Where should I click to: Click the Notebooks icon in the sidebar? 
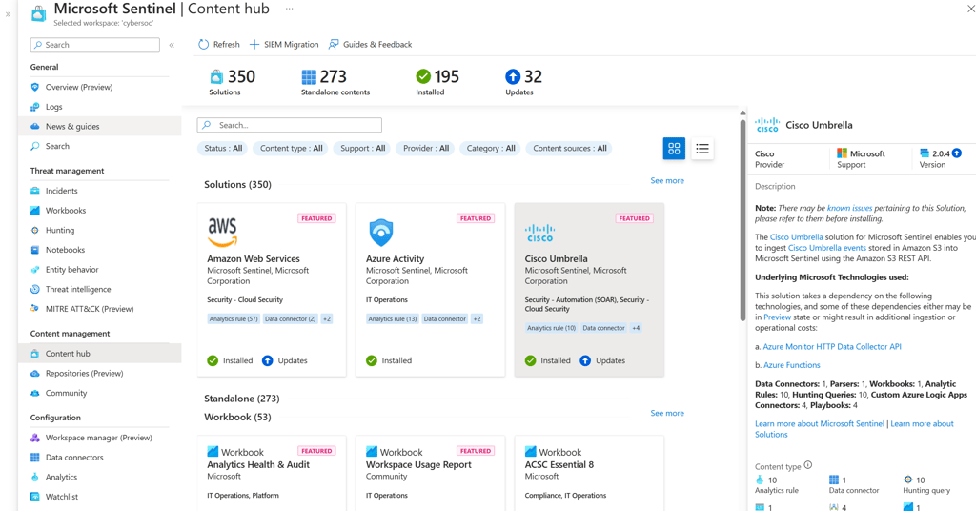35,250
